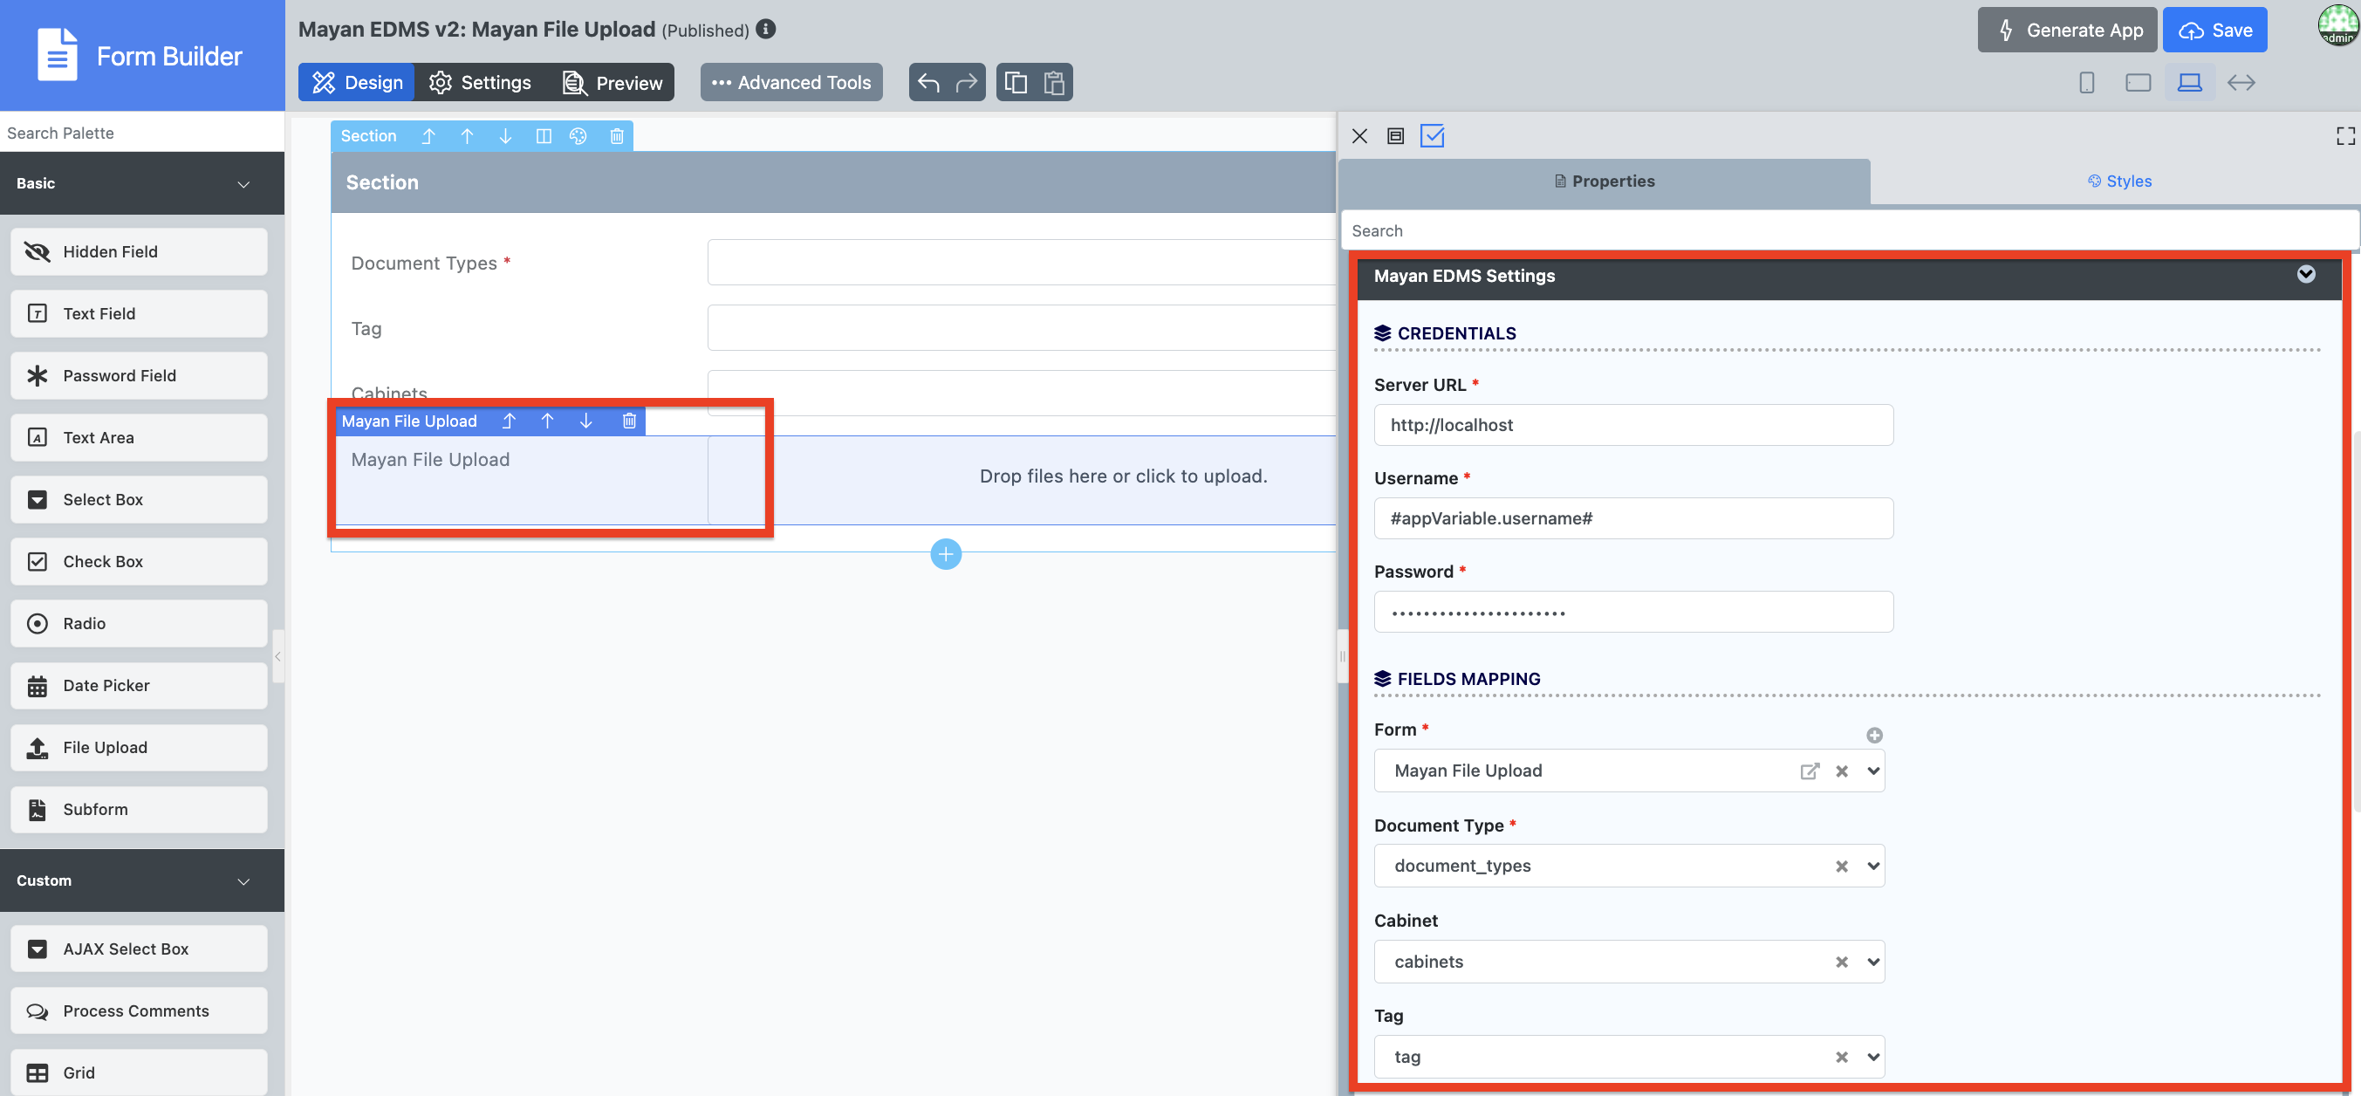Click the redo arrow in toolbar
This screenshot has height=1096, width=2361.
[966, 83]
